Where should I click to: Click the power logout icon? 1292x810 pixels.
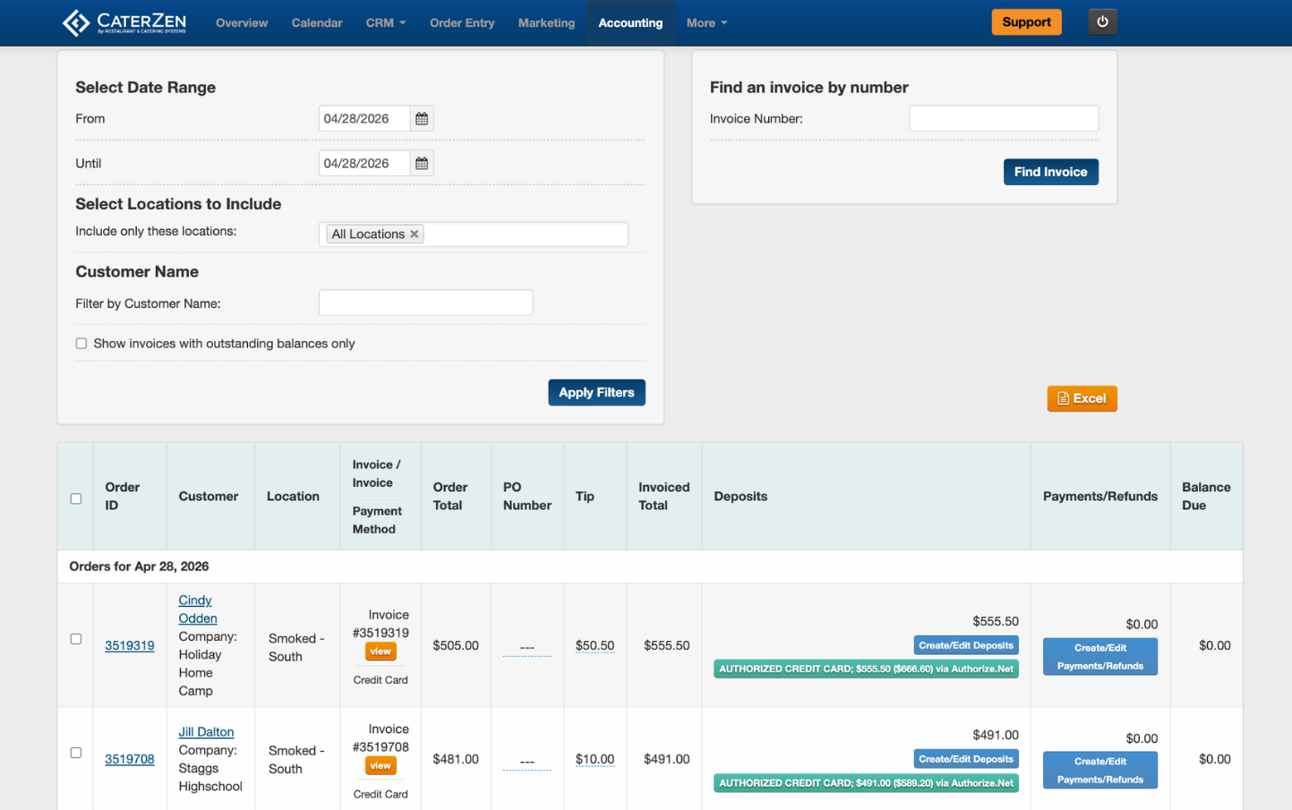[x=1102, y=22]
